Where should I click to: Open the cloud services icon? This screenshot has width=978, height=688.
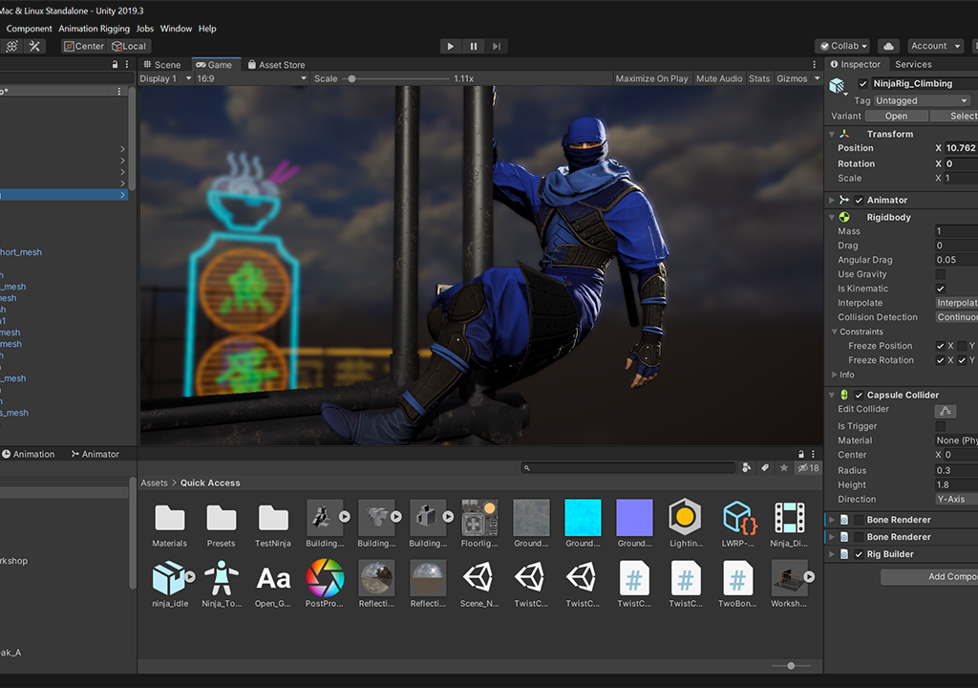(x=889, y=46)
